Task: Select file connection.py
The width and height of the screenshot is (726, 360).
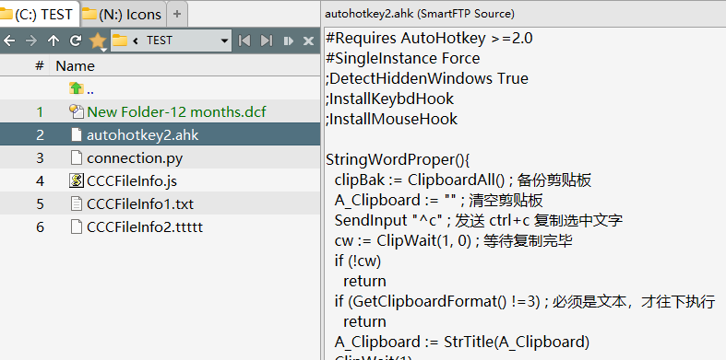Action: (x=135, y=158)
